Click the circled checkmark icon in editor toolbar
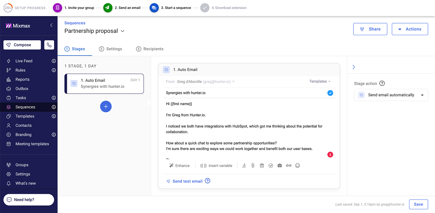 tap(271, 165)
